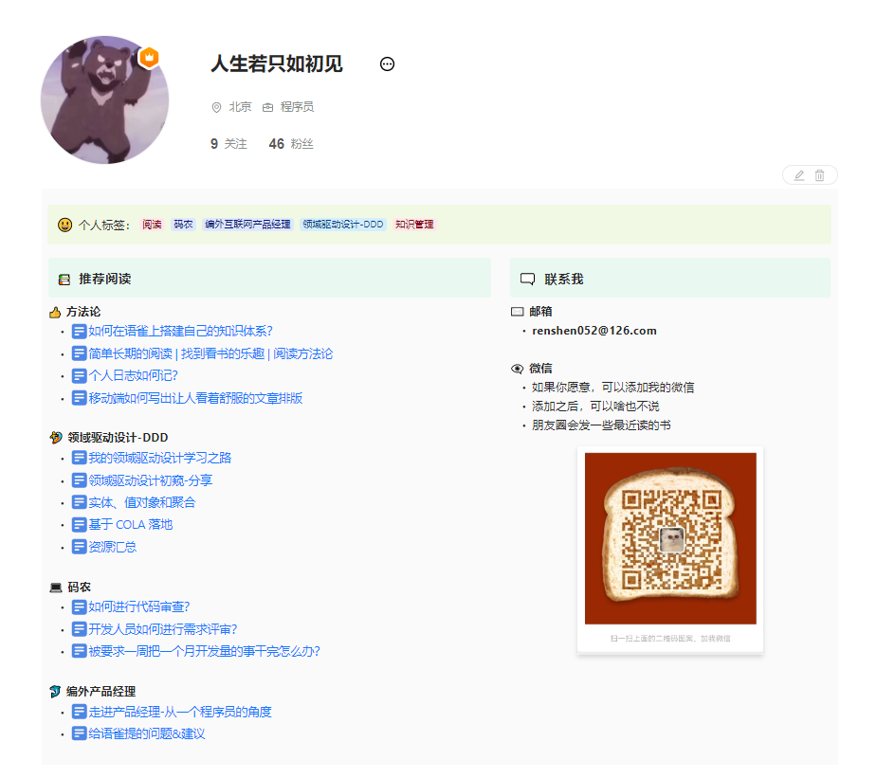Click the 联系我 section header
The height and width of the screenshot is (778, 877).
point(670,279)
